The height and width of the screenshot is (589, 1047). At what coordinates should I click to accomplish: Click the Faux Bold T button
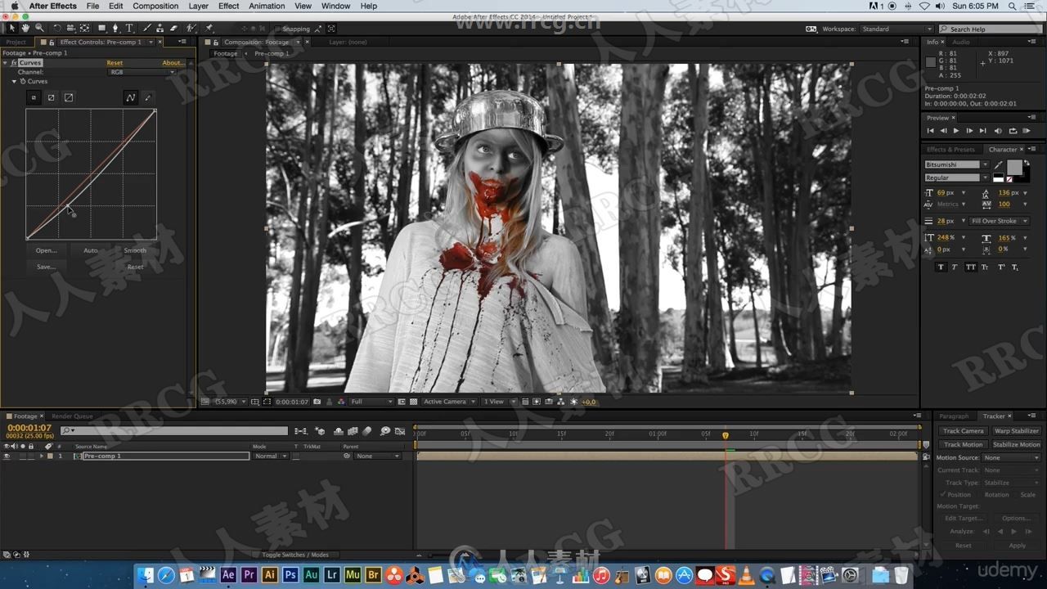940,267
